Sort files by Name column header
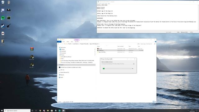This screenshot has width=199, height=112. tap(98, 46)
